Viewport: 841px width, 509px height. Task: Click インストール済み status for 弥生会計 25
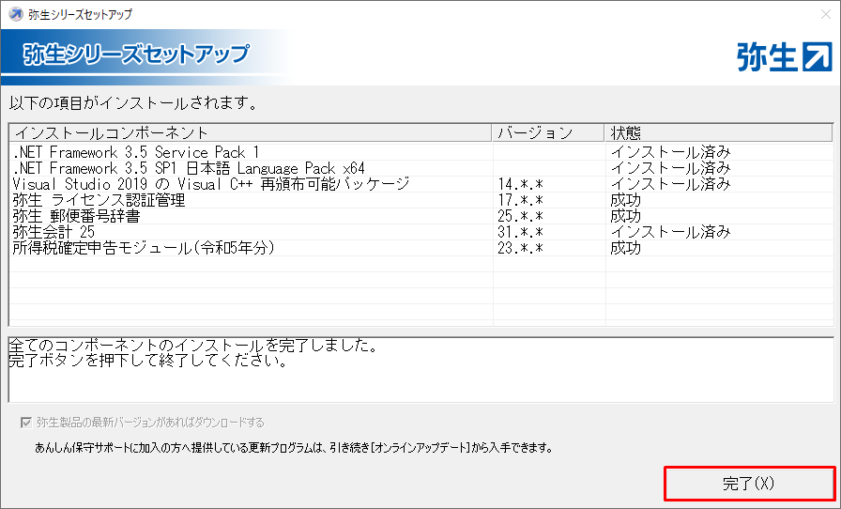pos(670,232)
